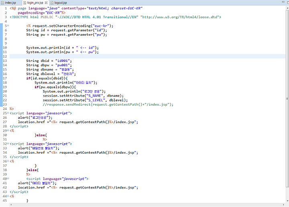Switch to the index.jsp editor tab

click(x=9, y=3)
